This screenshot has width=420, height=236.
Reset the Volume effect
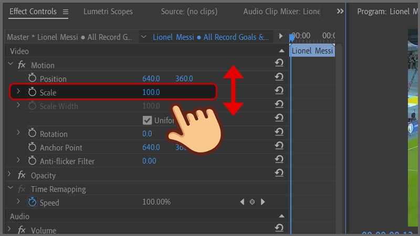(x=279, y=228)
